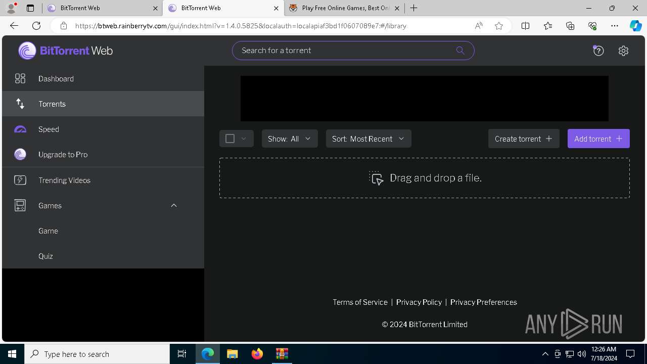
Task: Launch Firefox from the taskbar
Action: click(x=257, y=354)
